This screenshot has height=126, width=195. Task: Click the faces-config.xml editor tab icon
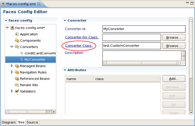[3, 4]
